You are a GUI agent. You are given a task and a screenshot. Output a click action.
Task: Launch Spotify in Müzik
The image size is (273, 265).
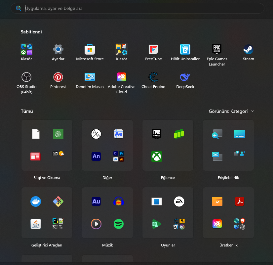(119, 224)
